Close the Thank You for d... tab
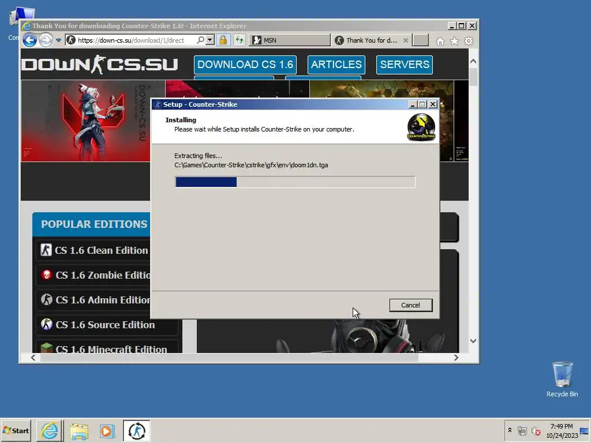Image resolution: width=591 pixels, height=443 pixels. pyautogui.click(x=406, y=40)
